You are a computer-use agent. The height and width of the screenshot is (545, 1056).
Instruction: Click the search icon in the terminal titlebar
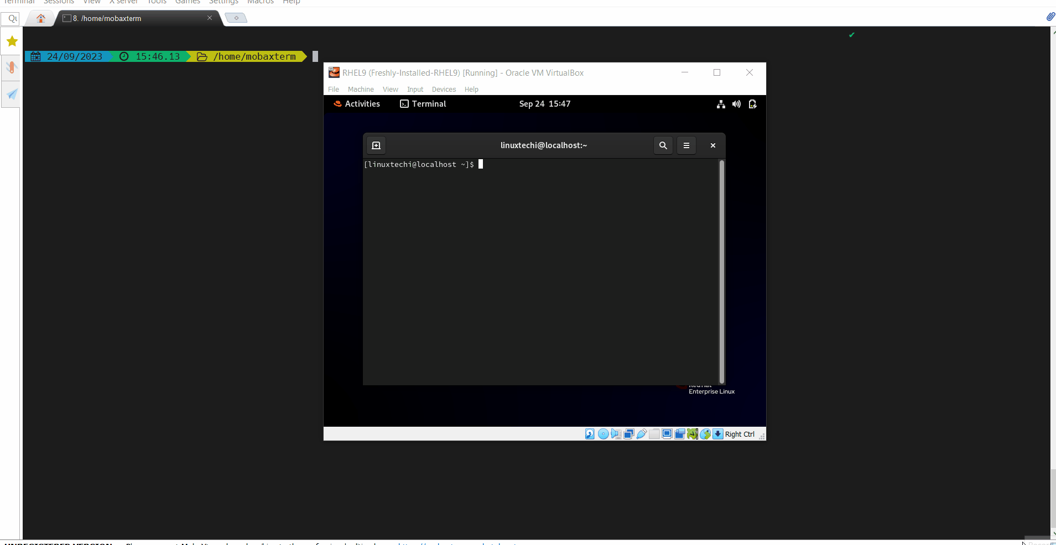point(662,145)
